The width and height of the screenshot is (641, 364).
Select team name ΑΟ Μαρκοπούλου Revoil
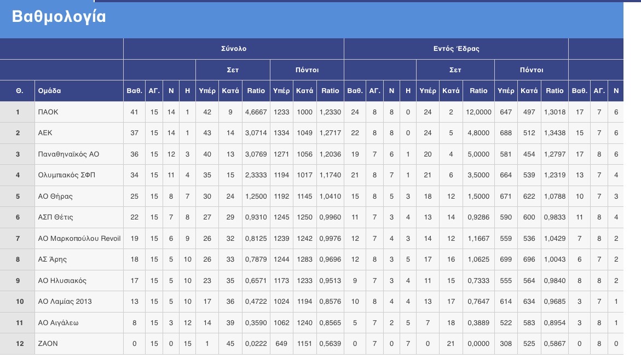tap(79, 239)
